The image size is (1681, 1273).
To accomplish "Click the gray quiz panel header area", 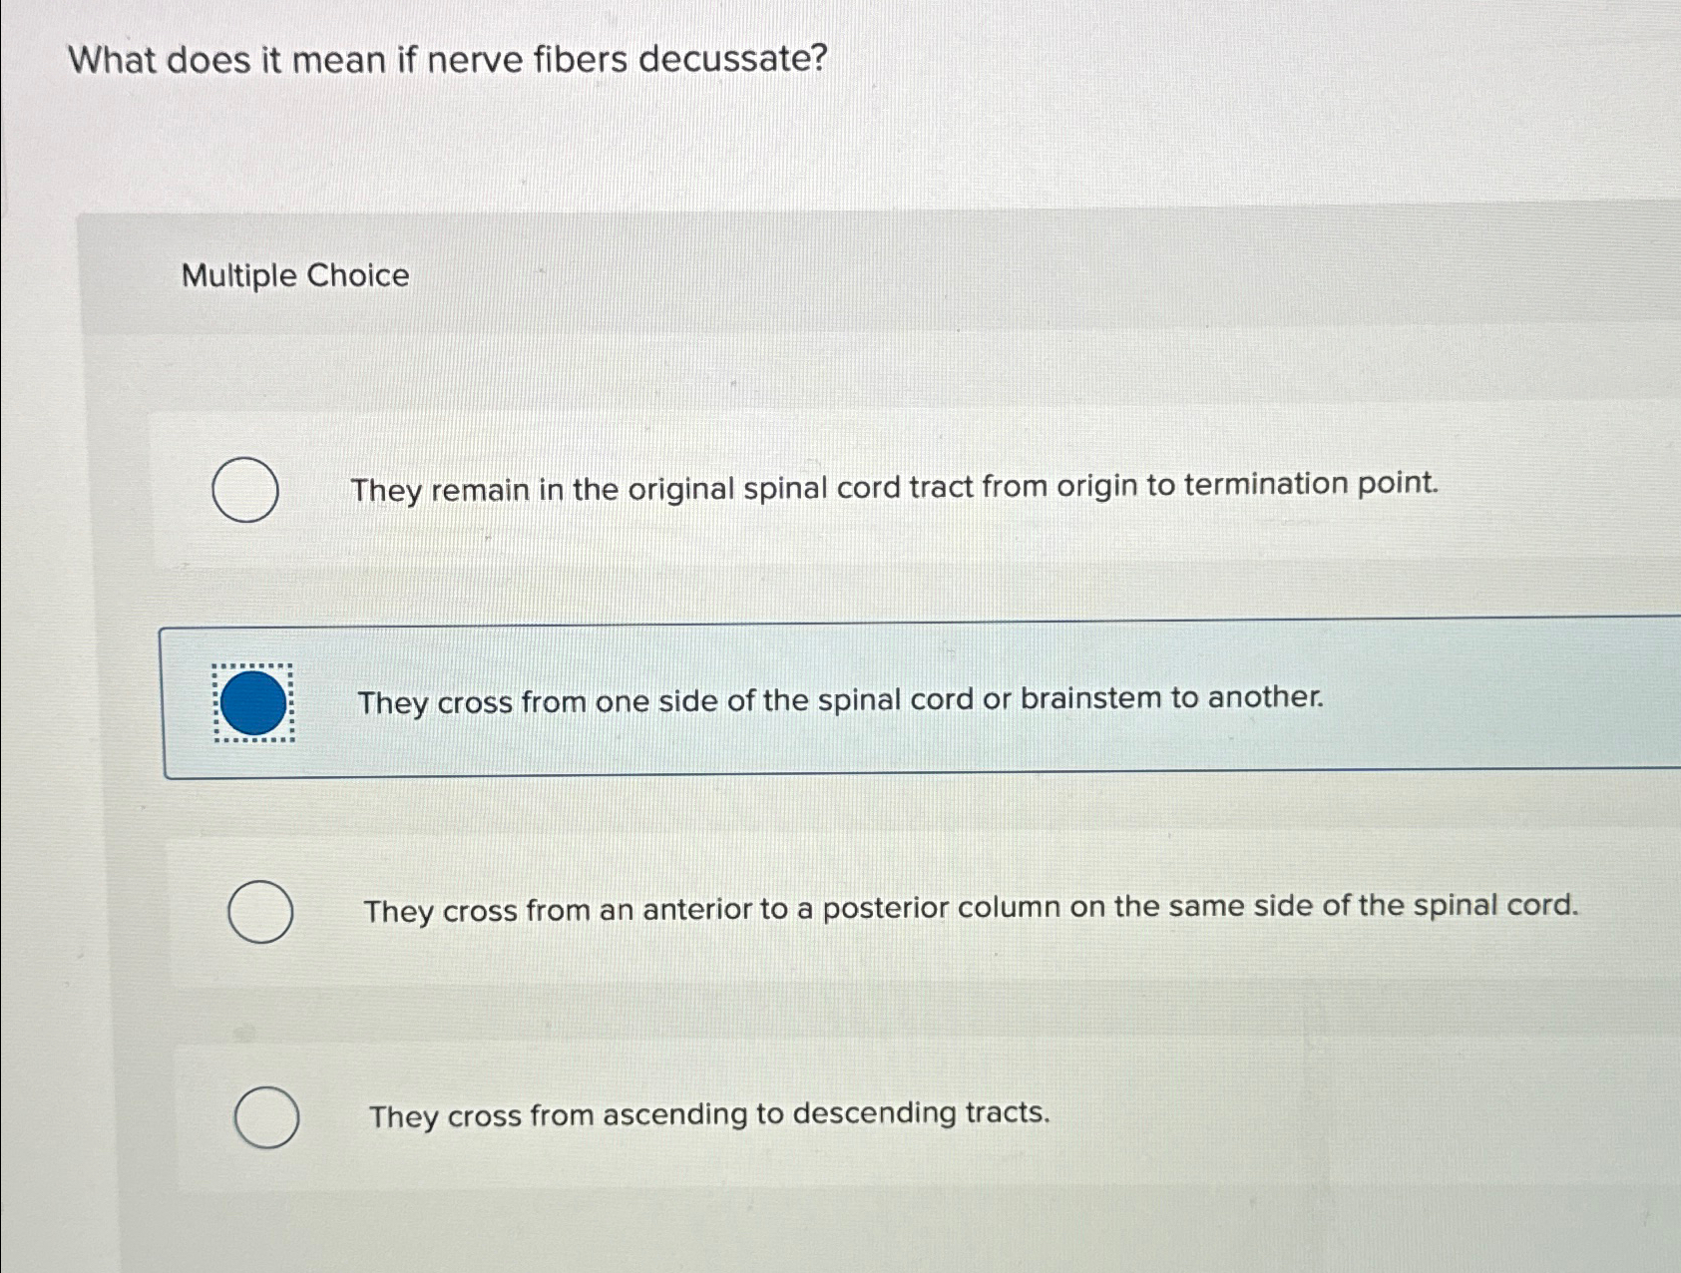I will pos(898,276).
